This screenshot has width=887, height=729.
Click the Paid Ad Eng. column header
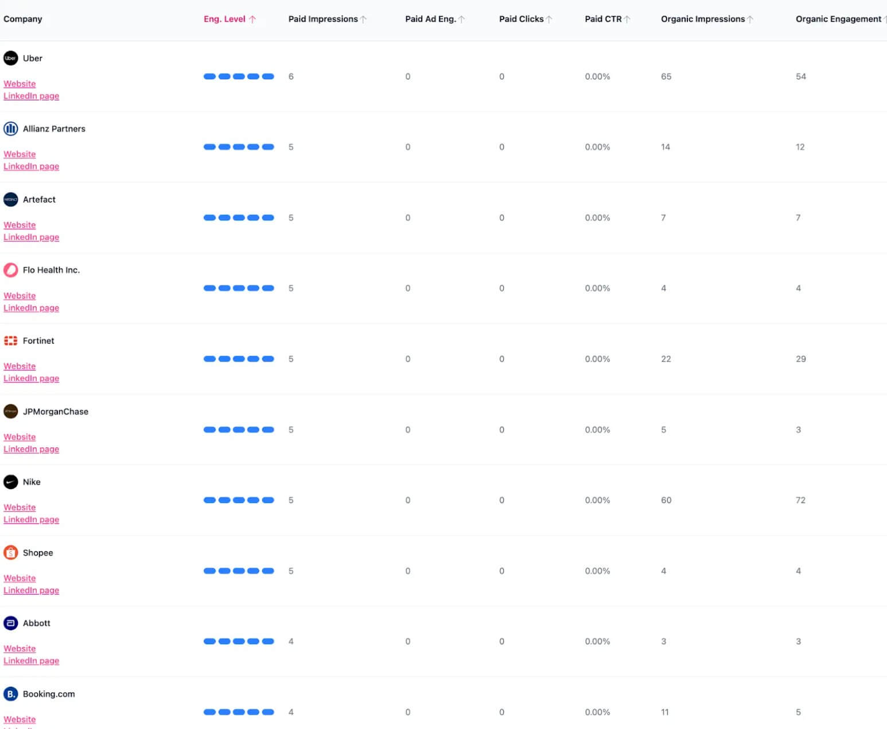[431, 19]
